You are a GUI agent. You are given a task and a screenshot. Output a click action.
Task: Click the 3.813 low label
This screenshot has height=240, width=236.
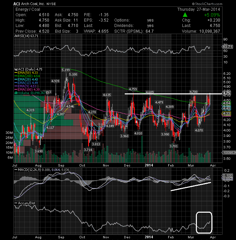pyautogui.click(x=96, y=144)
